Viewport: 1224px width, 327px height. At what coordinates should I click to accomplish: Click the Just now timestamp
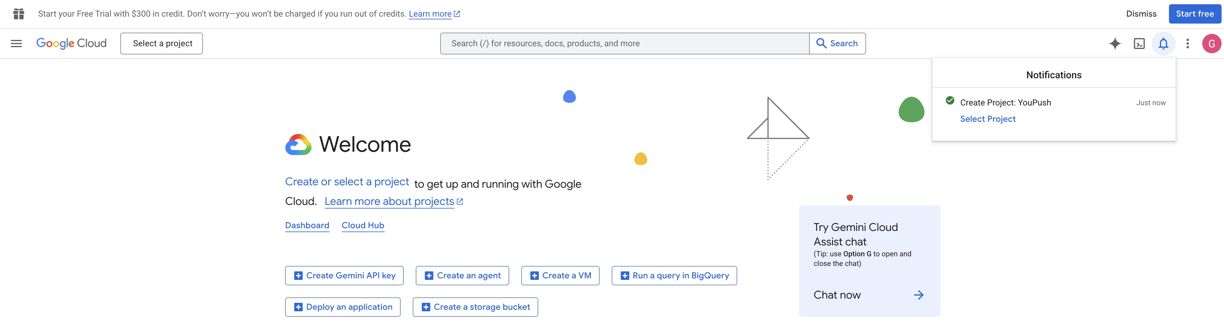1150,102
